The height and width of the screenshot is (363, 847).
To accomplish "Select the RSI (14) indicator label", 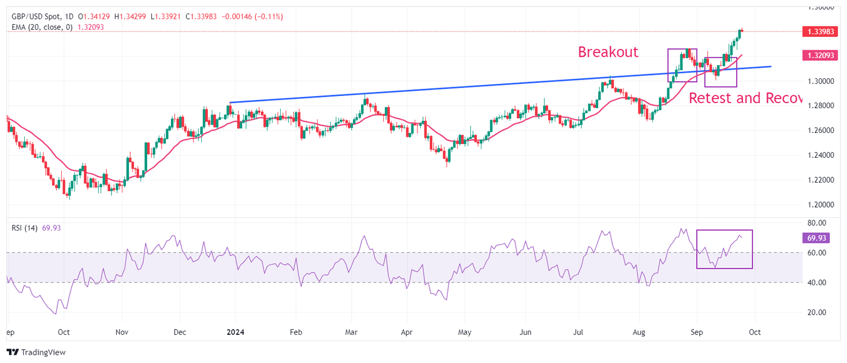I will [x=25, y=228].
